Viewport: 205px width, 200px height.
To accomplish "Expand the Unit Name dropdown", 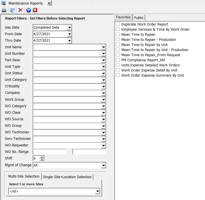I will 103,47.
